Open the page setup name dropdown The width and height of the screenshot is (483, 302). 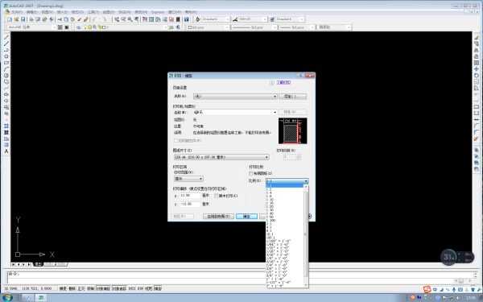(x=235, y=97)
